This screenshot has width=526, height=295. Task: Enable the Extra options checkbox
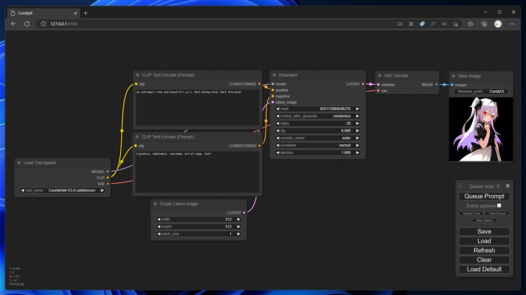[x=499, y=205]
